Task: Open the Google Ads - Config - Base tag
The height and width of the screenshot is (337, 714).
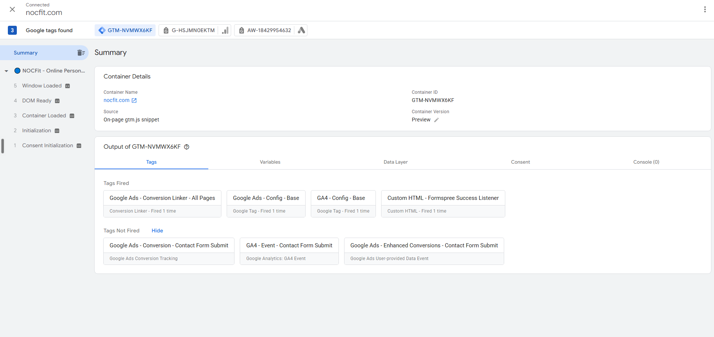Action: (266, 204)
